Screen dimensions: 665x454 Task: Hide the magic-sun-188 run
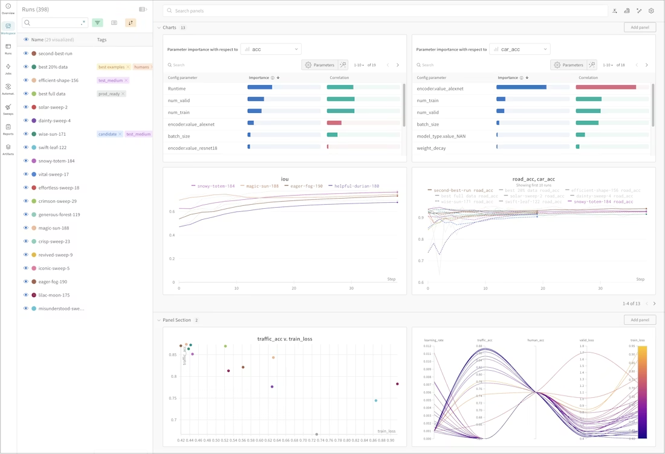(26, 228)
